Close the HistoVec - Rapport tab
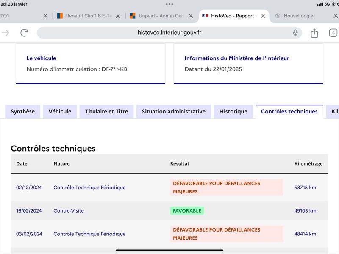The height and width of the screenshot is (254, 339). [263, 16]
